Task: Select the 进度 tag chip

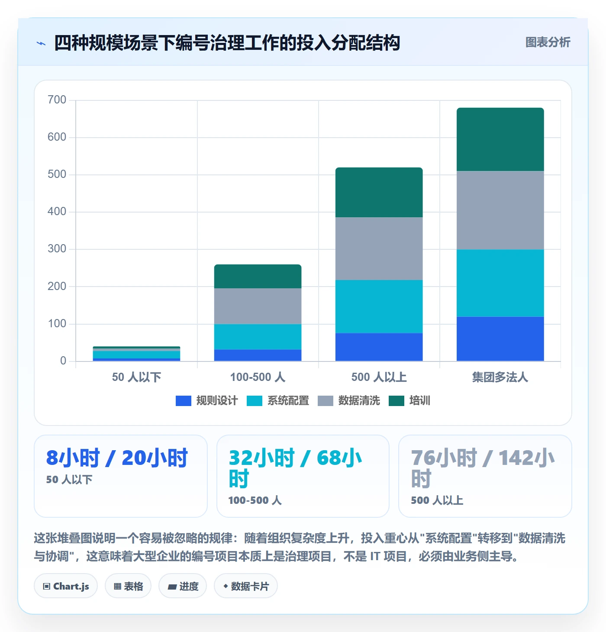Action: (183, 586)
